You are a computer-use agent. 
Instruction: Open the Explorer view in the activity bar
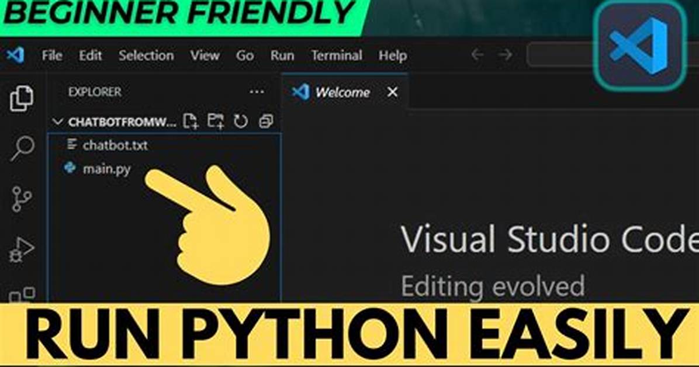pos(22,99)
